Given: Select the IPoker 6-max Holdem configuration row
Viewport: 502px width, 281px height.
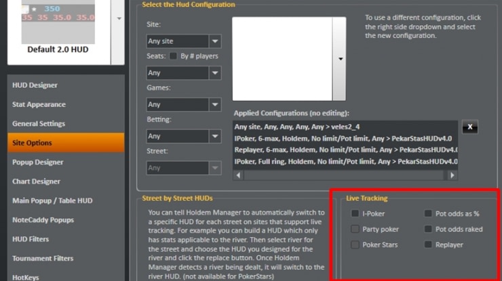Looking at the screenshot, I should pos(345,138).
